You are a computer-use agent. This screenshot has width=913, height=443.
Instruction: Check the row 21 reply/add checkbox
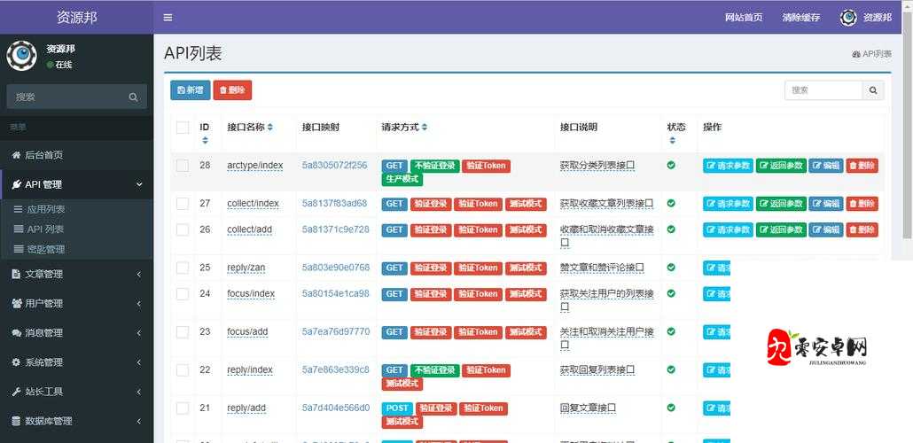tap(183, 408)
